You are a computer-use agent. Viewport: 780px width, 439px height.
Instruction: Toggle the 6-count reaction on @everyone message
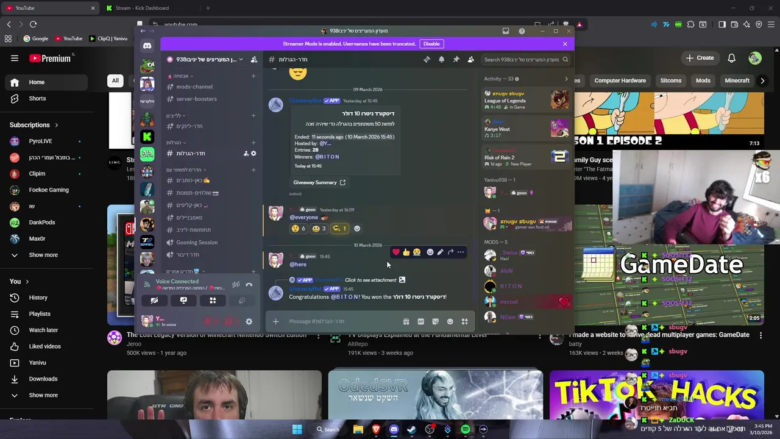pos(299,229)
